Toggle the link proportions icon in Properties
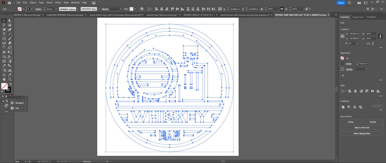Screen dimensions: 386x163 point(380,36)
